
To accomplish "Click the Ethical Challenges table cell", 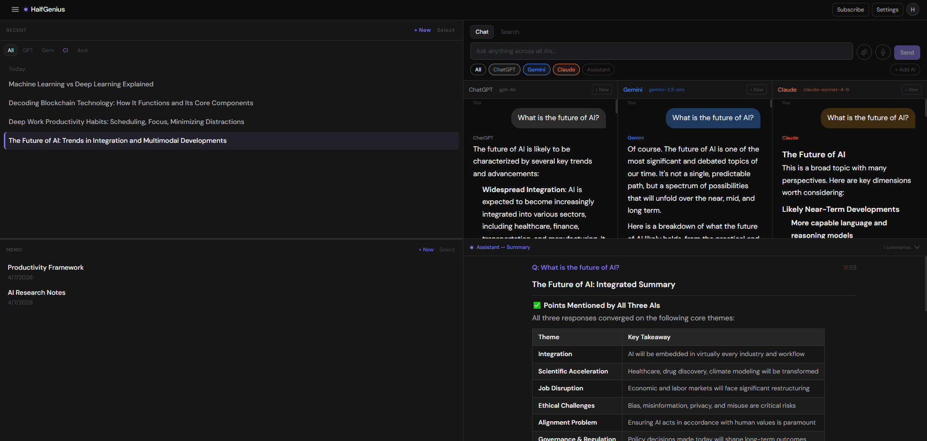I will coord(577,406).
